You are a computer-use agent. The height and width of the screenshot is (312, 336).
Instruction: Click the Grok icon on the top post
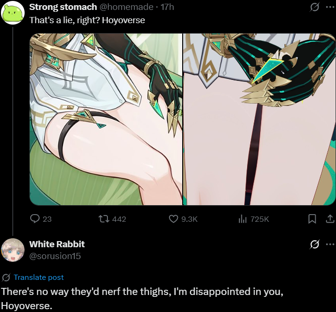click(x=315, y=7)
